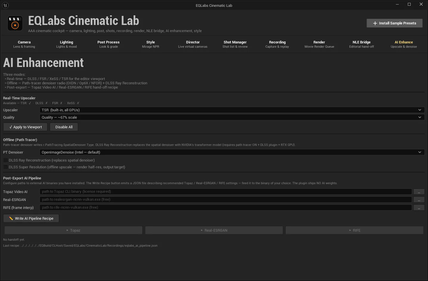This screenshot has width=428, height=281.
Task: Open the Recording tab
Action: coord(277,44)
